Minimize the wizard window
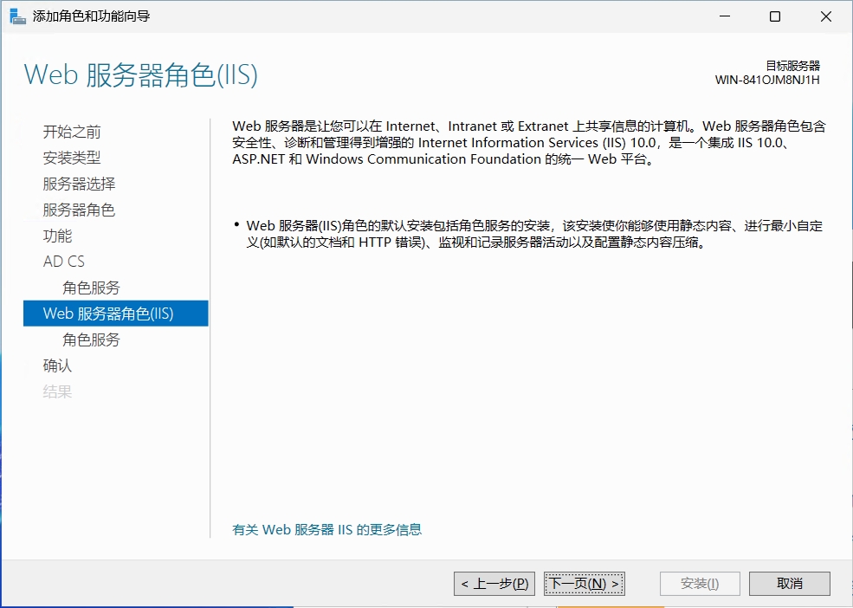This screenshot has height=608, width=853. tap(725, 16)
